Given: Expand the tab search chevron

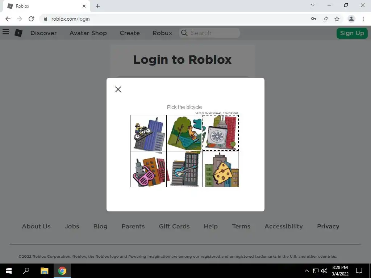Looking at the screenshot, I should (313, 5).
